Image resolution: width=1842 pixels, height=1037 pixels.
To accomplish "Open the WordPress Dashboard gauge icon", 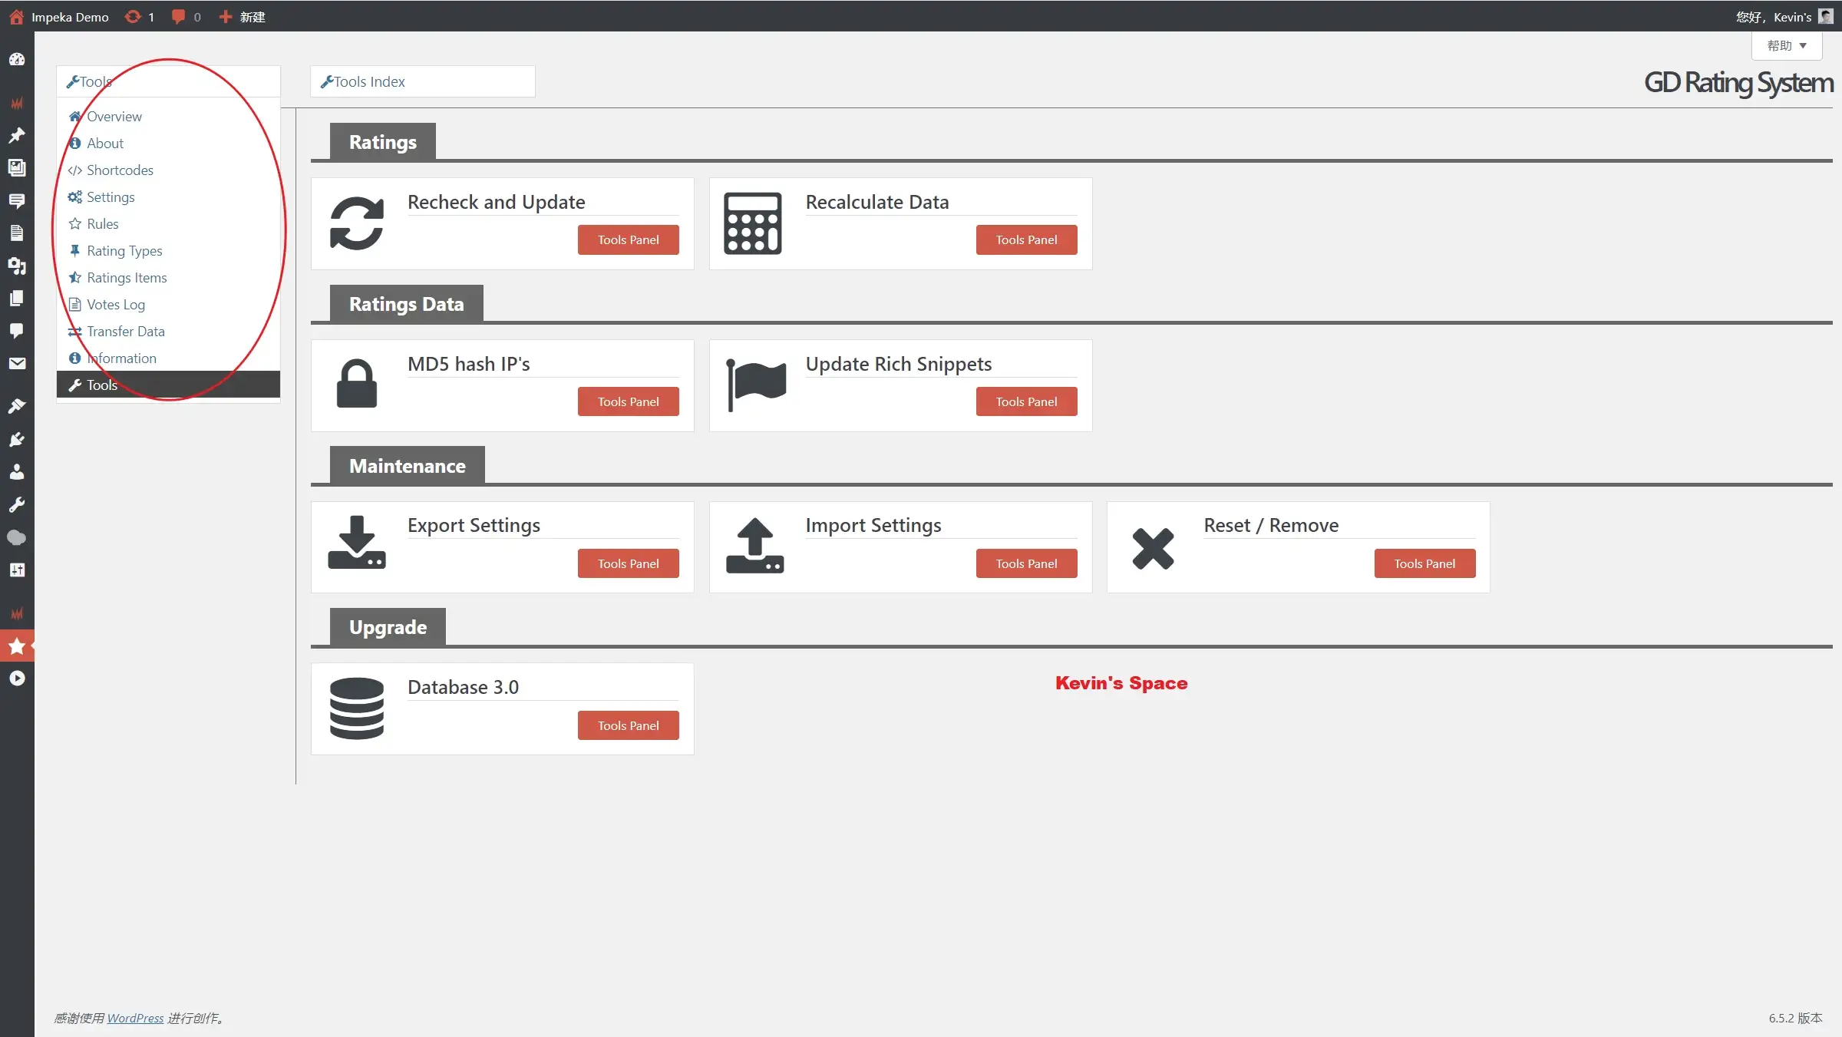I will pos(17,60).
